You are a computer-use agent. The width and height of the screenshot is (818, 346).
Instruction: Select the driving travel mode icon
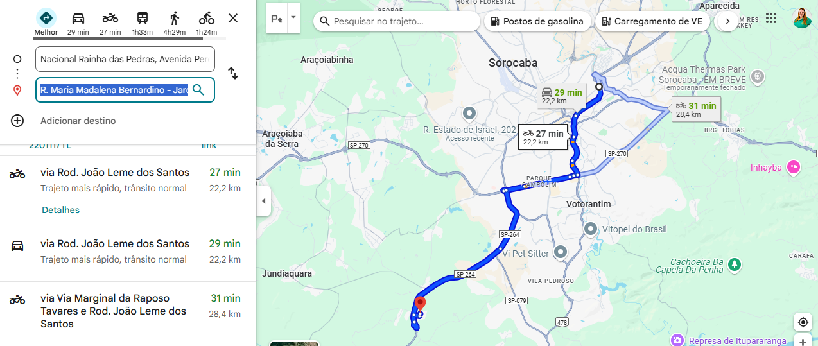point(78,19)
